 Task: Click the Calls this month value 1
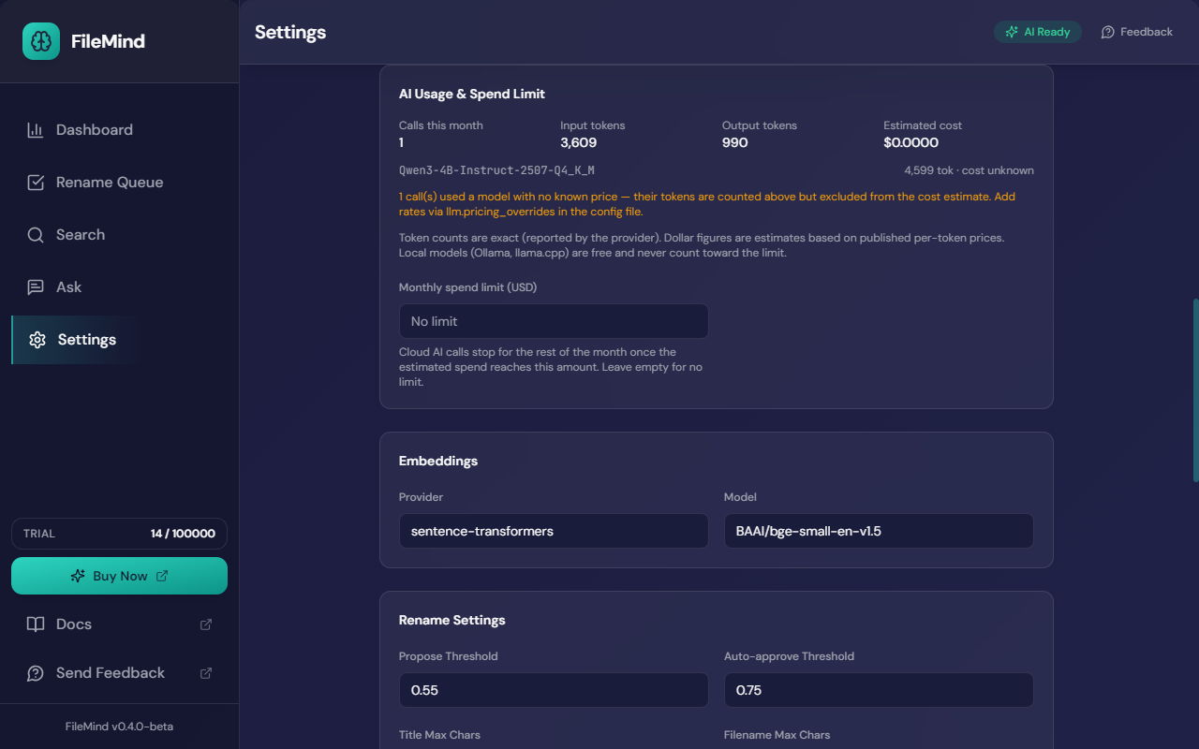(401, 142)
